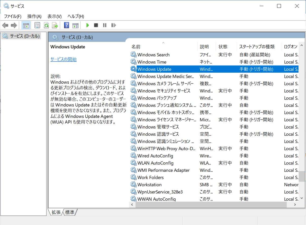Select the Windows モバイル ホットスポット row
Screen dimensions: 306x225
[214, 112]
